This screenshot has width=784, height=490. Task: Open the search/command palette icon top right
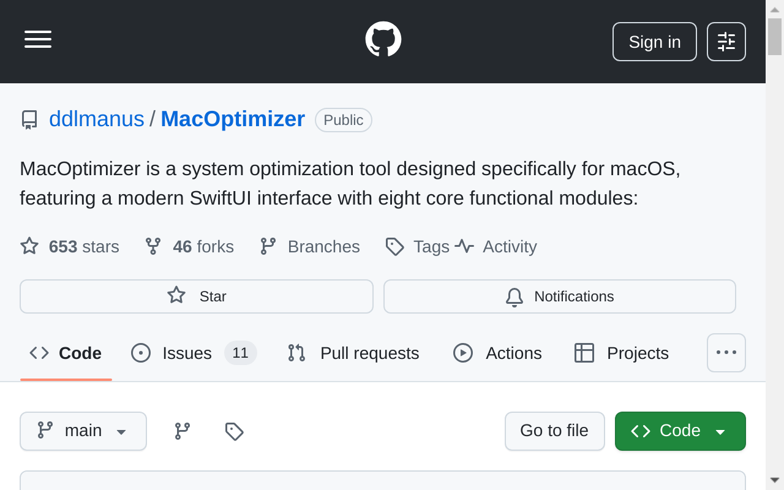click(726, 42)
